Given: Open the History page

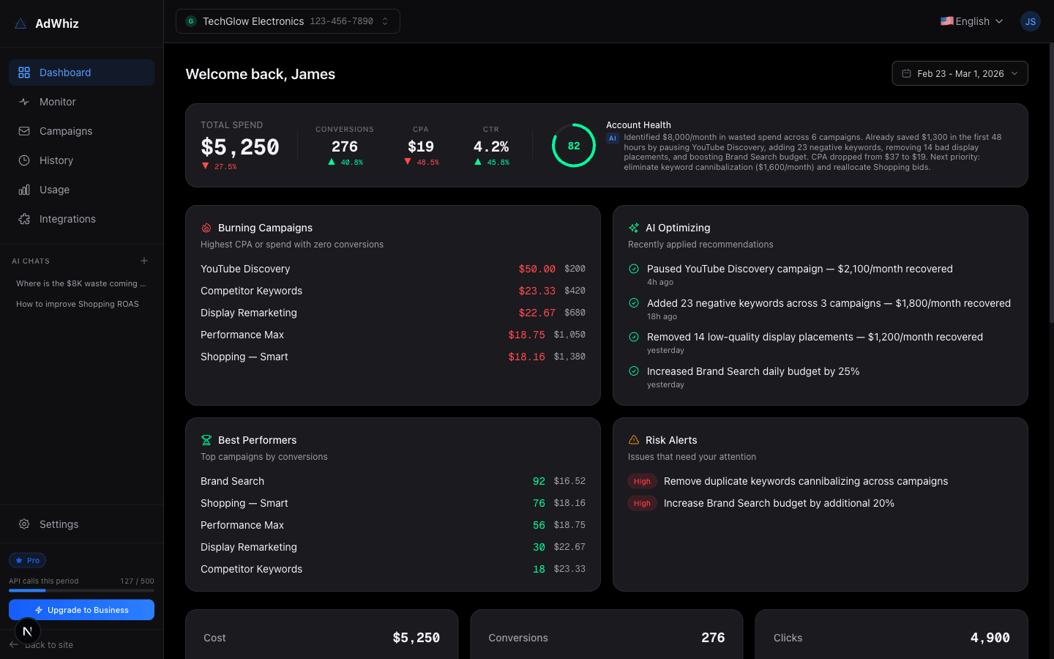Looking at the screenshot, I should (81, 160).
